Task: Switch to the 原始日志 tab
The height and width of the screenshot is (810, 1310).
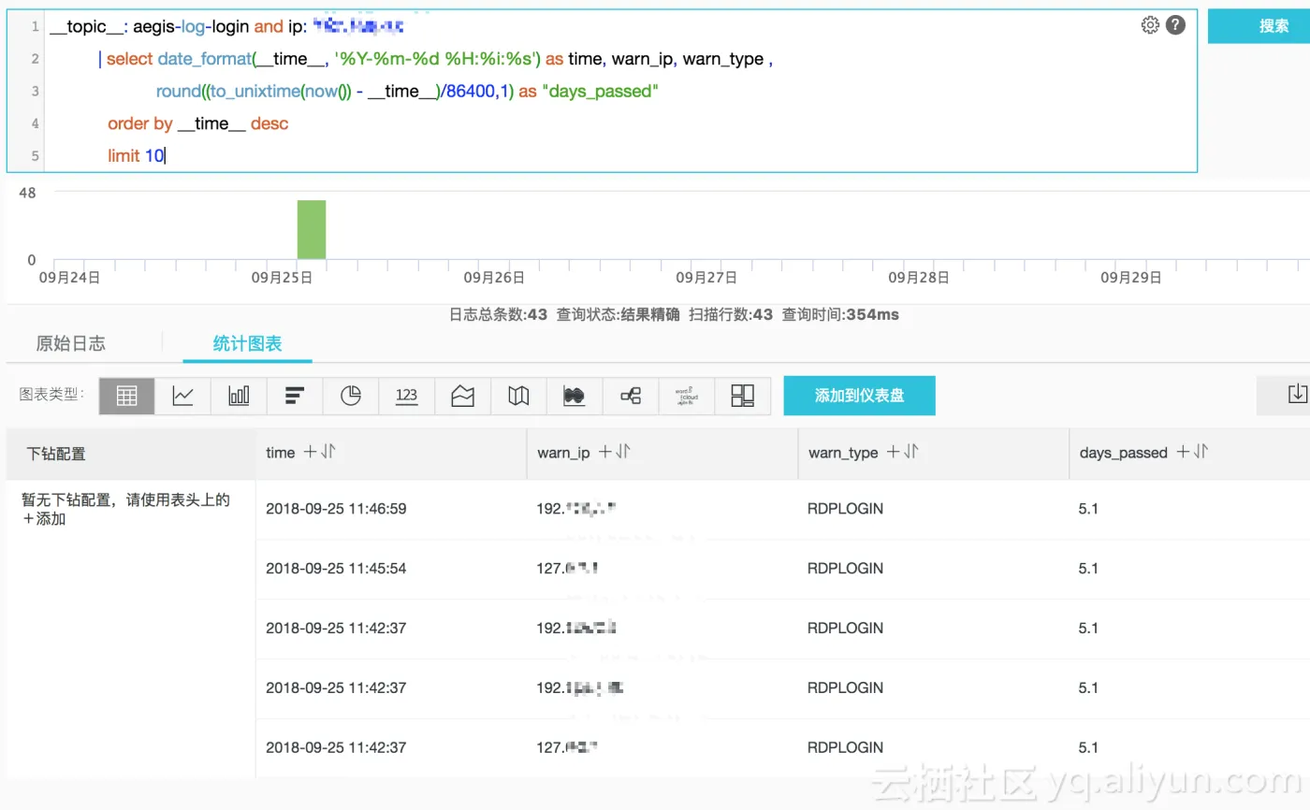Action: (70, 343)
